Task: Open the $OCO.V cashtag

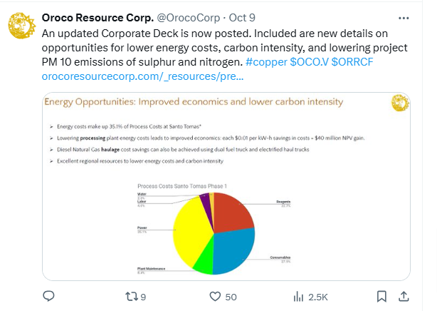Action: (309, 62)
